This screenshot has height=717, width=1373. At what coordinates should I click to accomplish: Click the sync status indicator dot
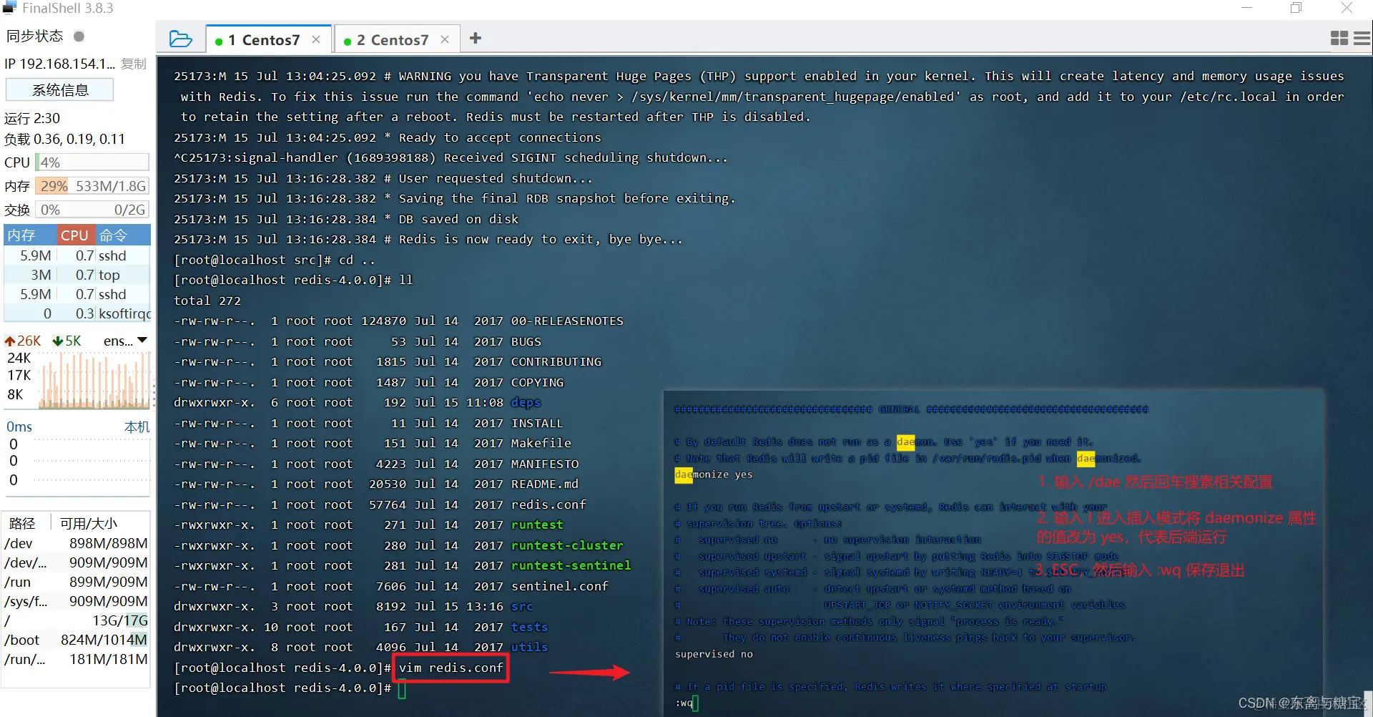click(x=79, y=36)
